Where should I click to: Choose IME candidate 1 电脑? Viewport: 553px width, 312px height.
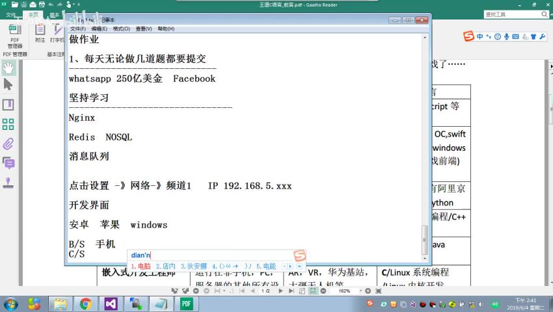pos(141,266)
